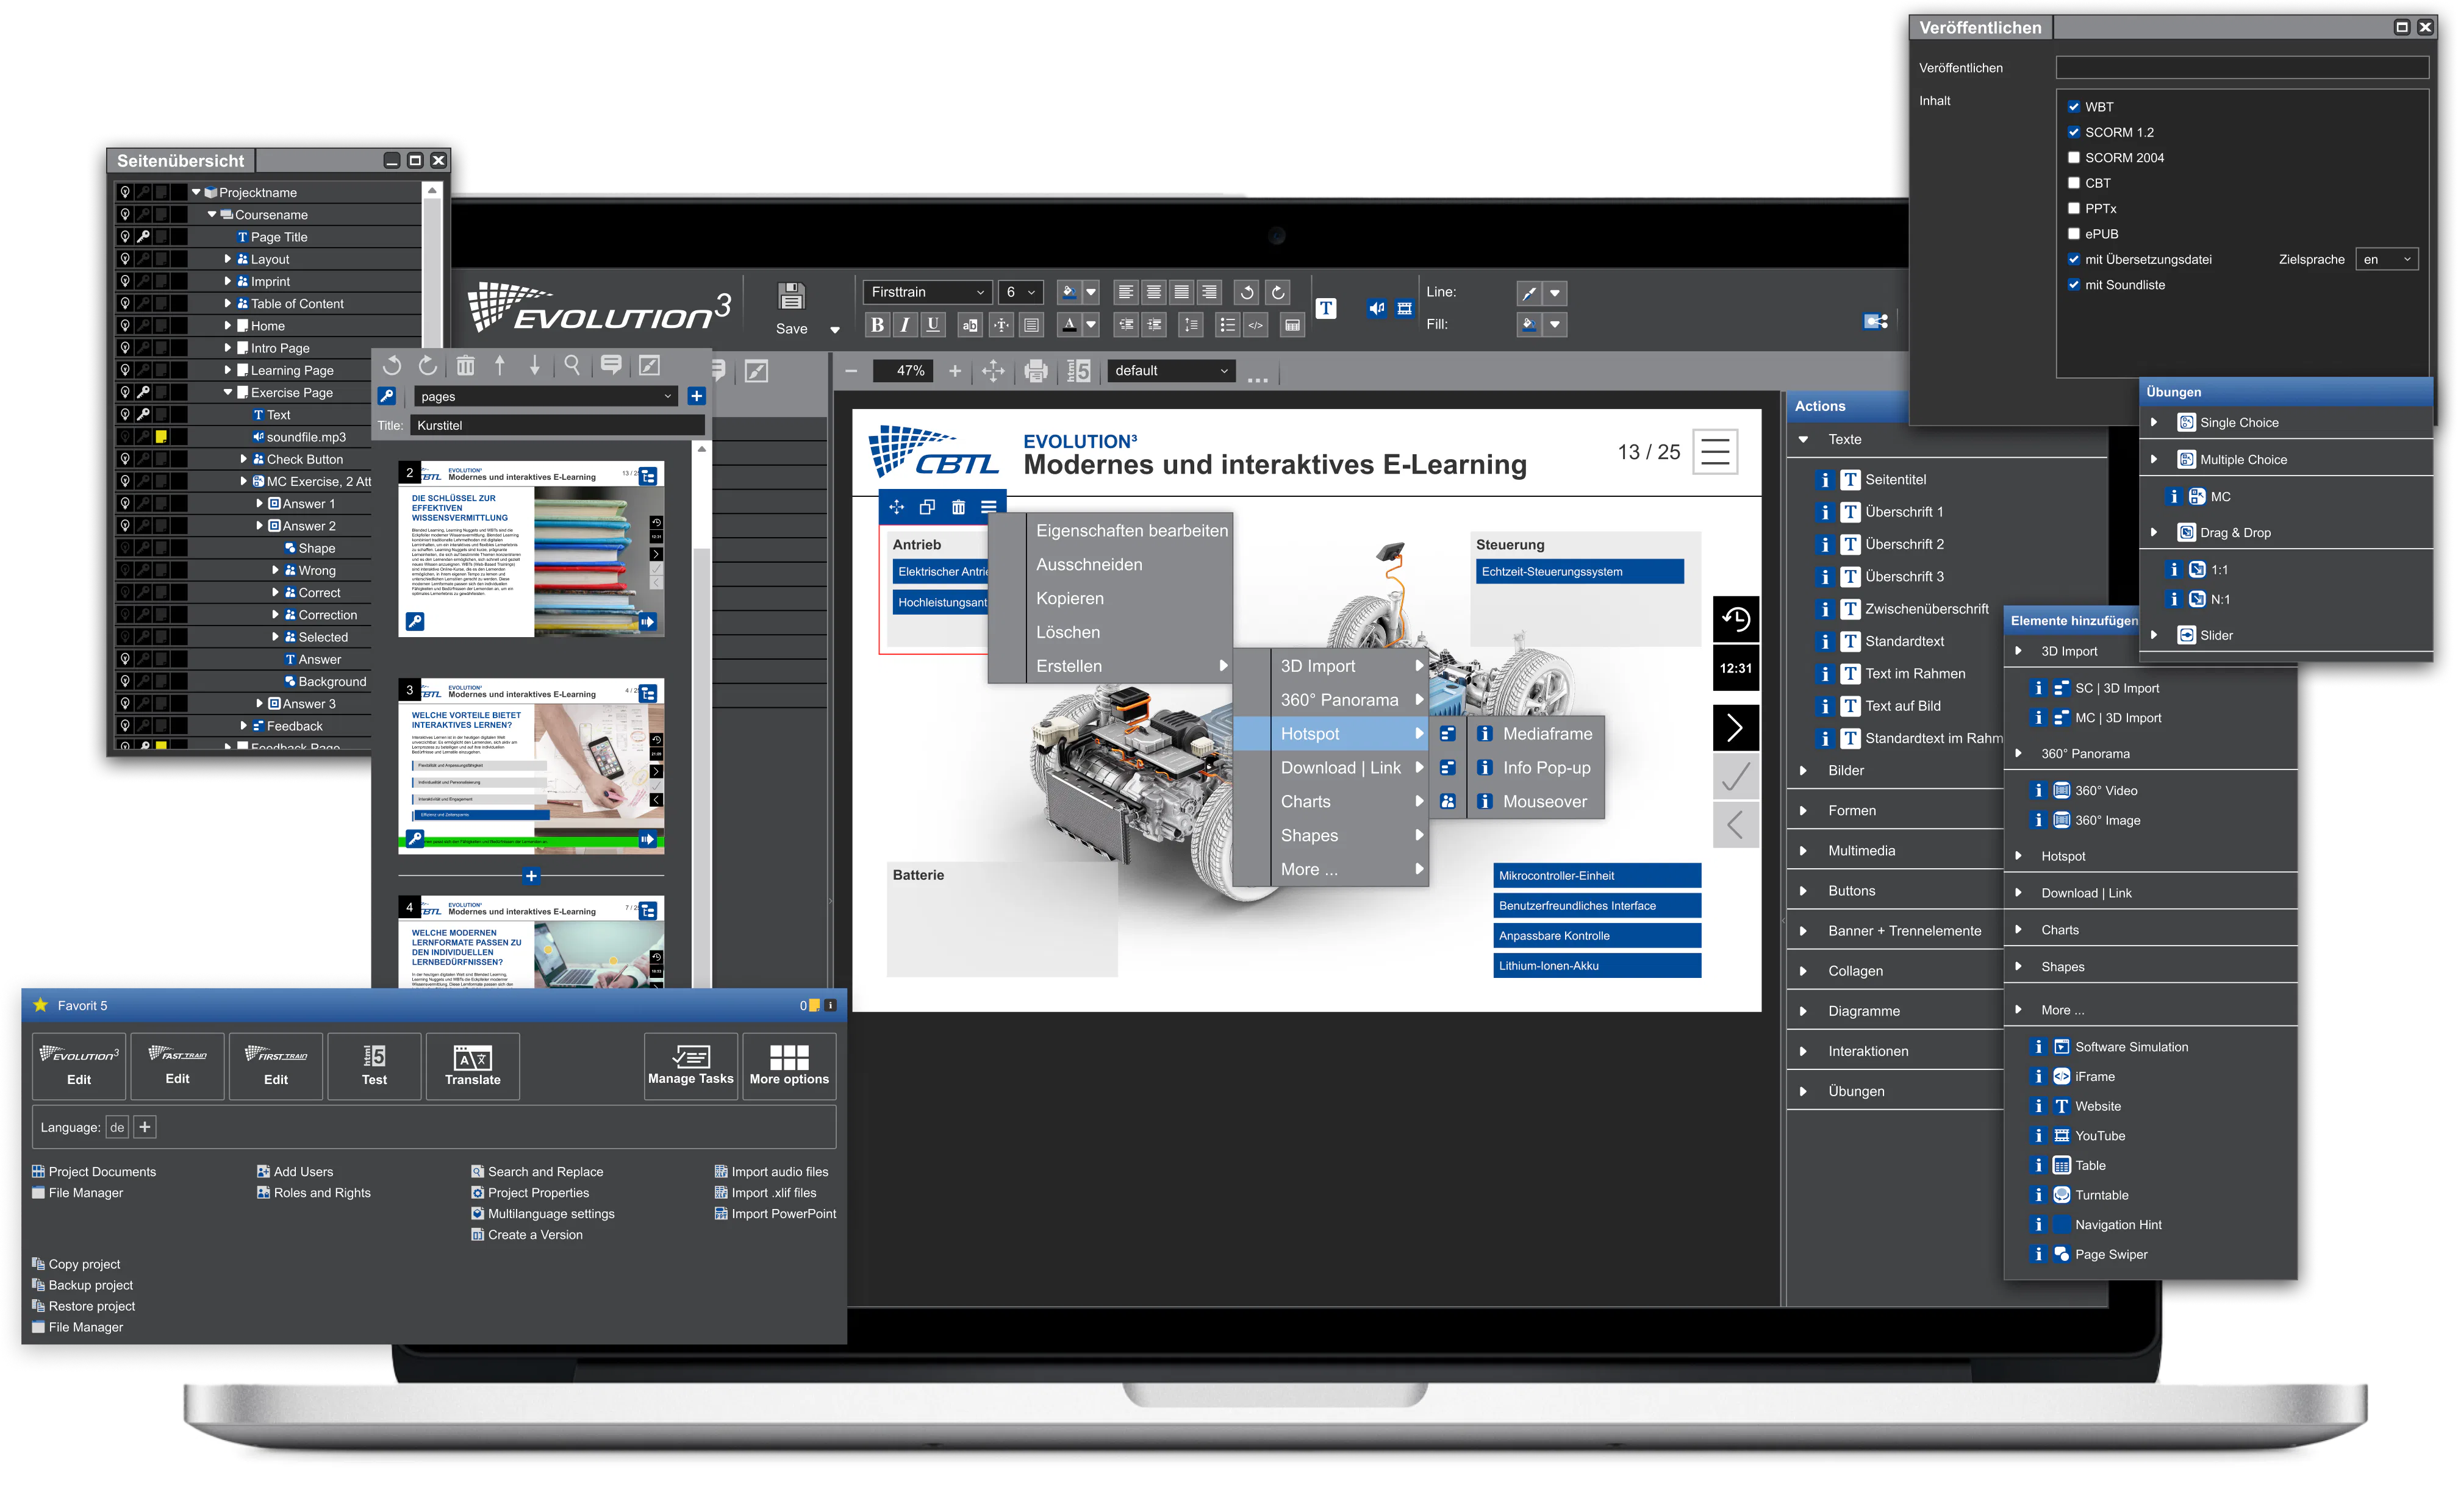Open the font size 6 dropdown
The height and width of the screenshot is (1512, 2458).
[1020, 292]
